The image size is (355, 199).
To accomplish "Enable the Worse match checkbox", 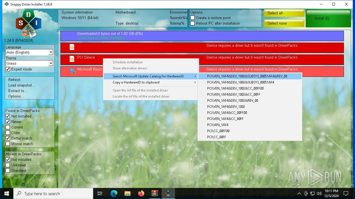I will pyautogui.click(x=8, y=144).
